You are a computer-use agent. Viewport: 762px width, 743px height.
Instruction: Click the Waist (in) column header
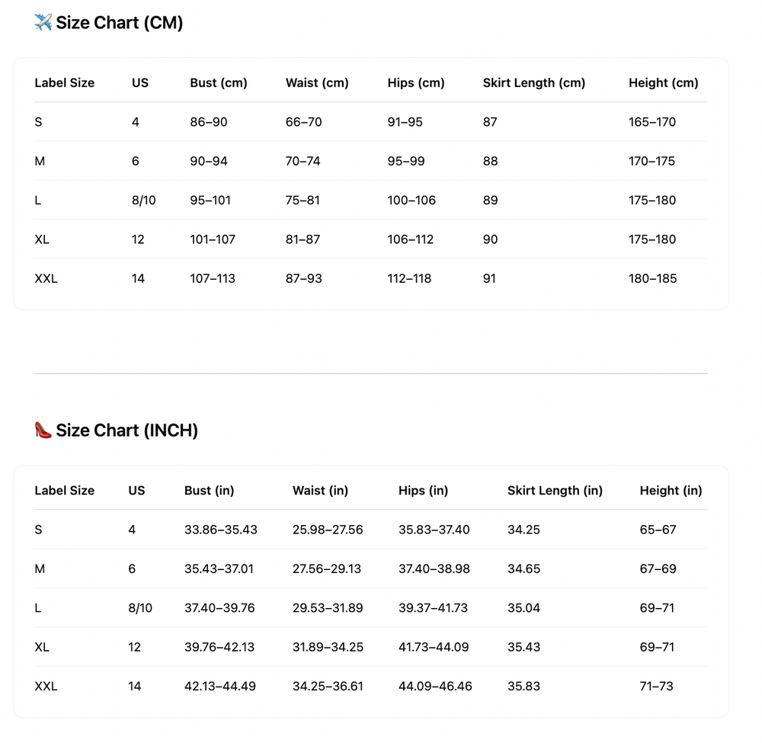(320, 491)
